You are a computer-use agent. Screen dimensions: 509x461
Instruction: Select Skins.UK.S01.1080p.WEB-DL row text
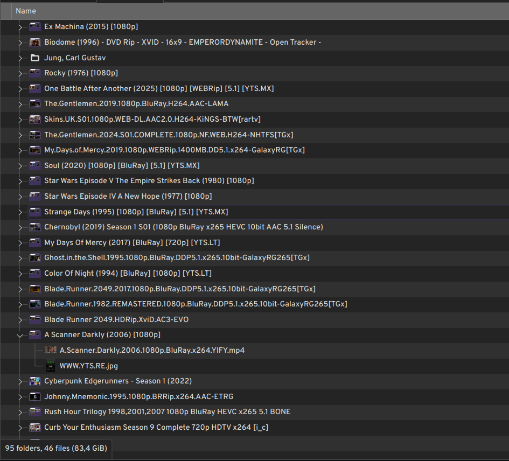pyautogui.click(x=152, y=119)
